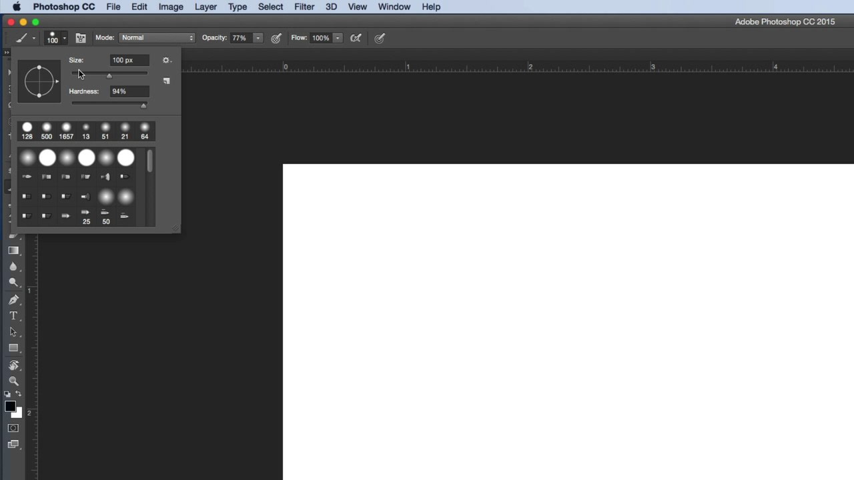Open the 3D menu

click(331, 7)
